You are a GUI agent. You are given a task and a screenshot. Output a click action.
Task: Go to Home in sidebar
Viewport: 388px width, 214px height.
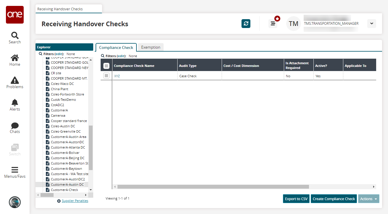15,60
